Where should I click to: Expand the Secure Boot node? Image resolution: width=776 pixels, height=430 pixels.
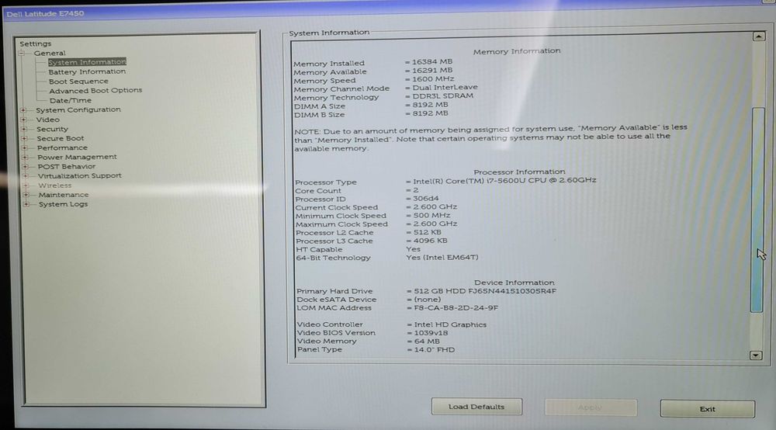click(x=24, y=138)
